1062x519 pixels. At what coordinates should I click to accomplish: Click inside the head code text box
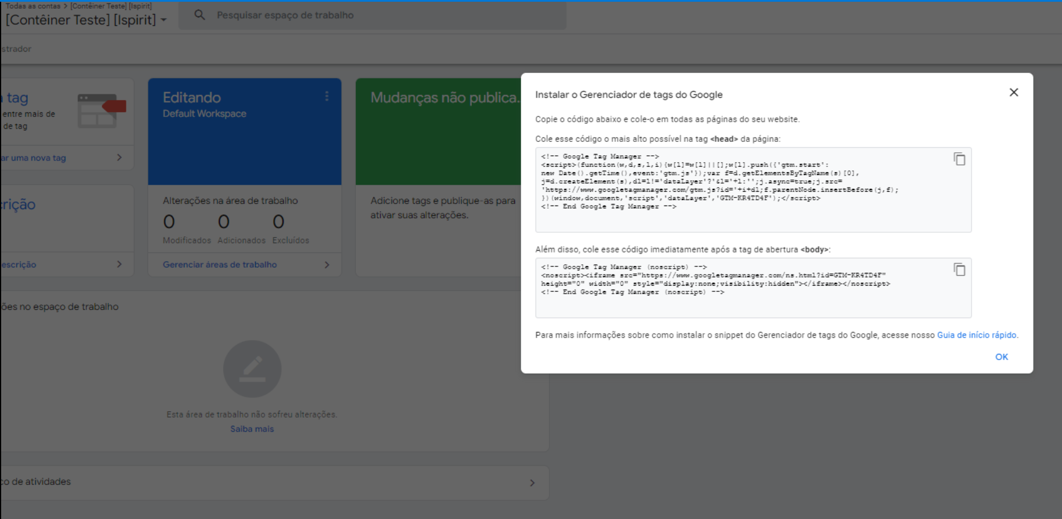[x=753, y=190]
